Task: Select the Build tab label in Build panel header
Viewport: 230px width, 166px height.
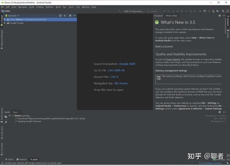Action: click(7, 112)
